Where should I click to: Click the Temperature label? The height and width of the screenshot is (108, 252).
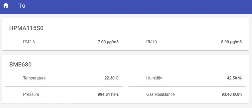(34, 78)
